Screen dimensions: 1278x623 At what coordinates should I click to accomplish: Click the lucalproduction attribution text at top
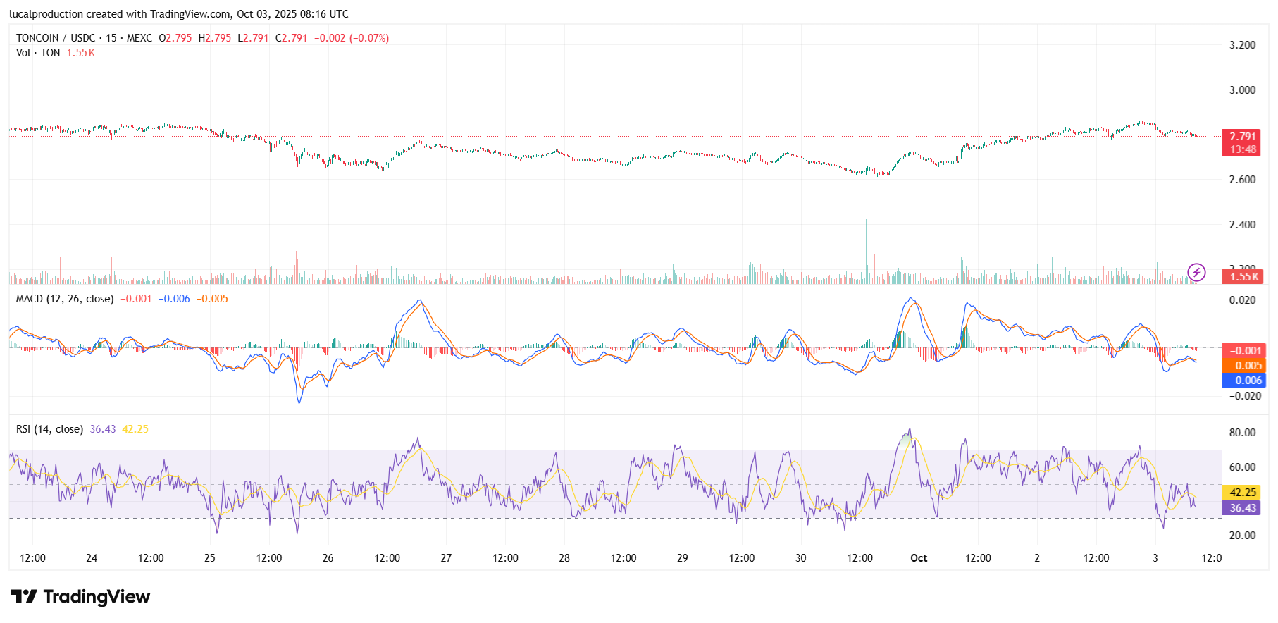(x=178, y=14)
